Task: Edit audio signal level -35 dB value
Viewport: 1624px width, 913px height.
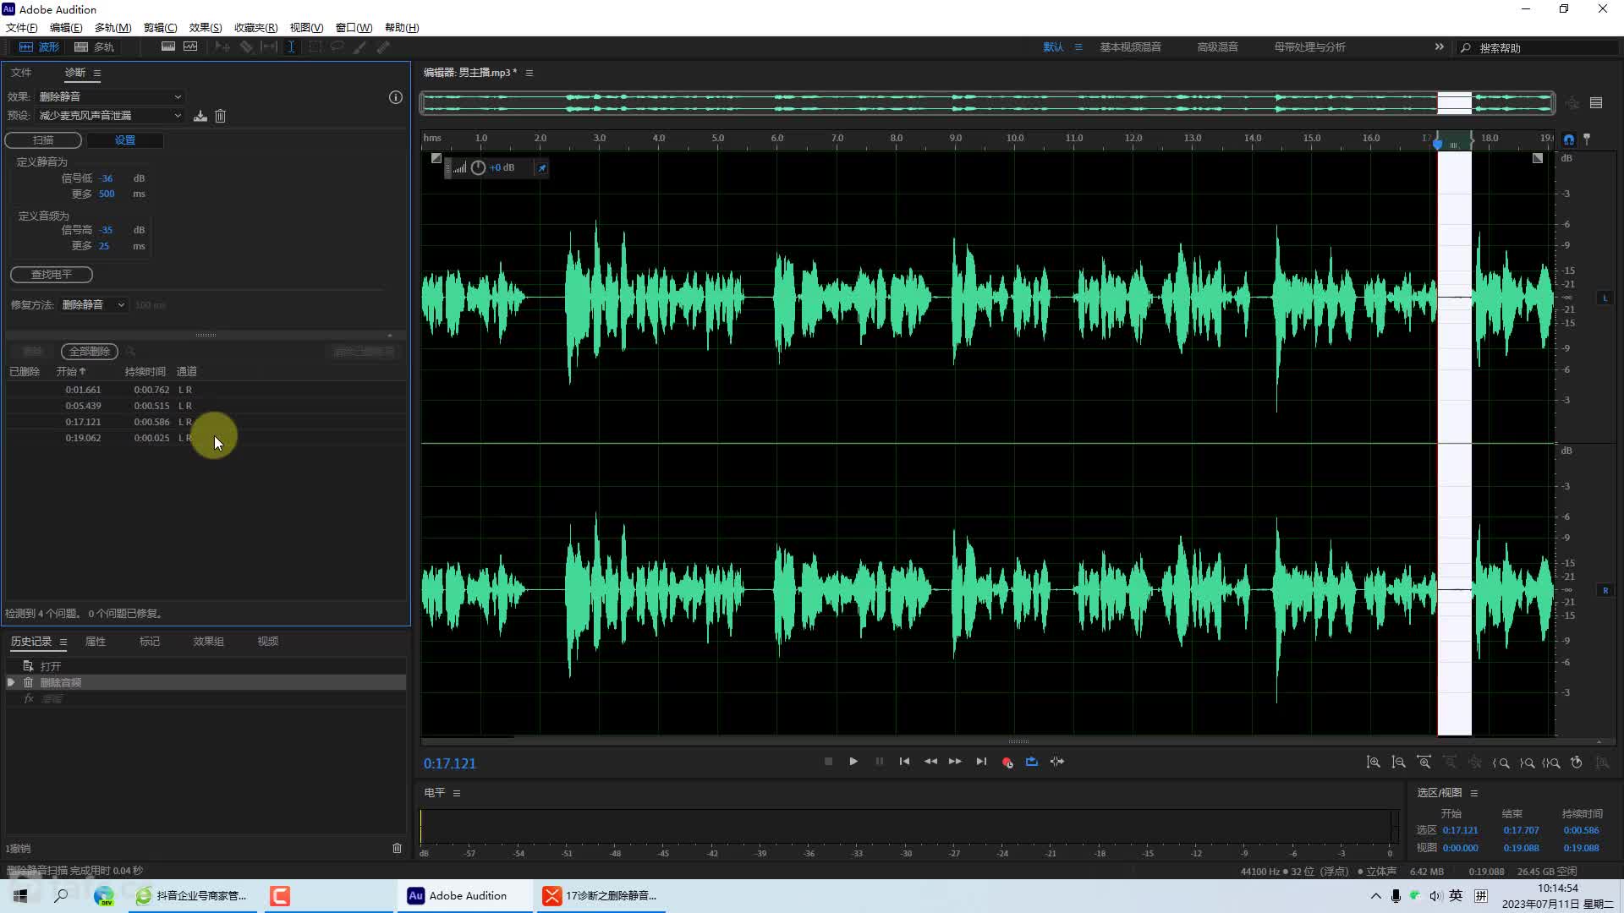Action: (x=106, y=230)
